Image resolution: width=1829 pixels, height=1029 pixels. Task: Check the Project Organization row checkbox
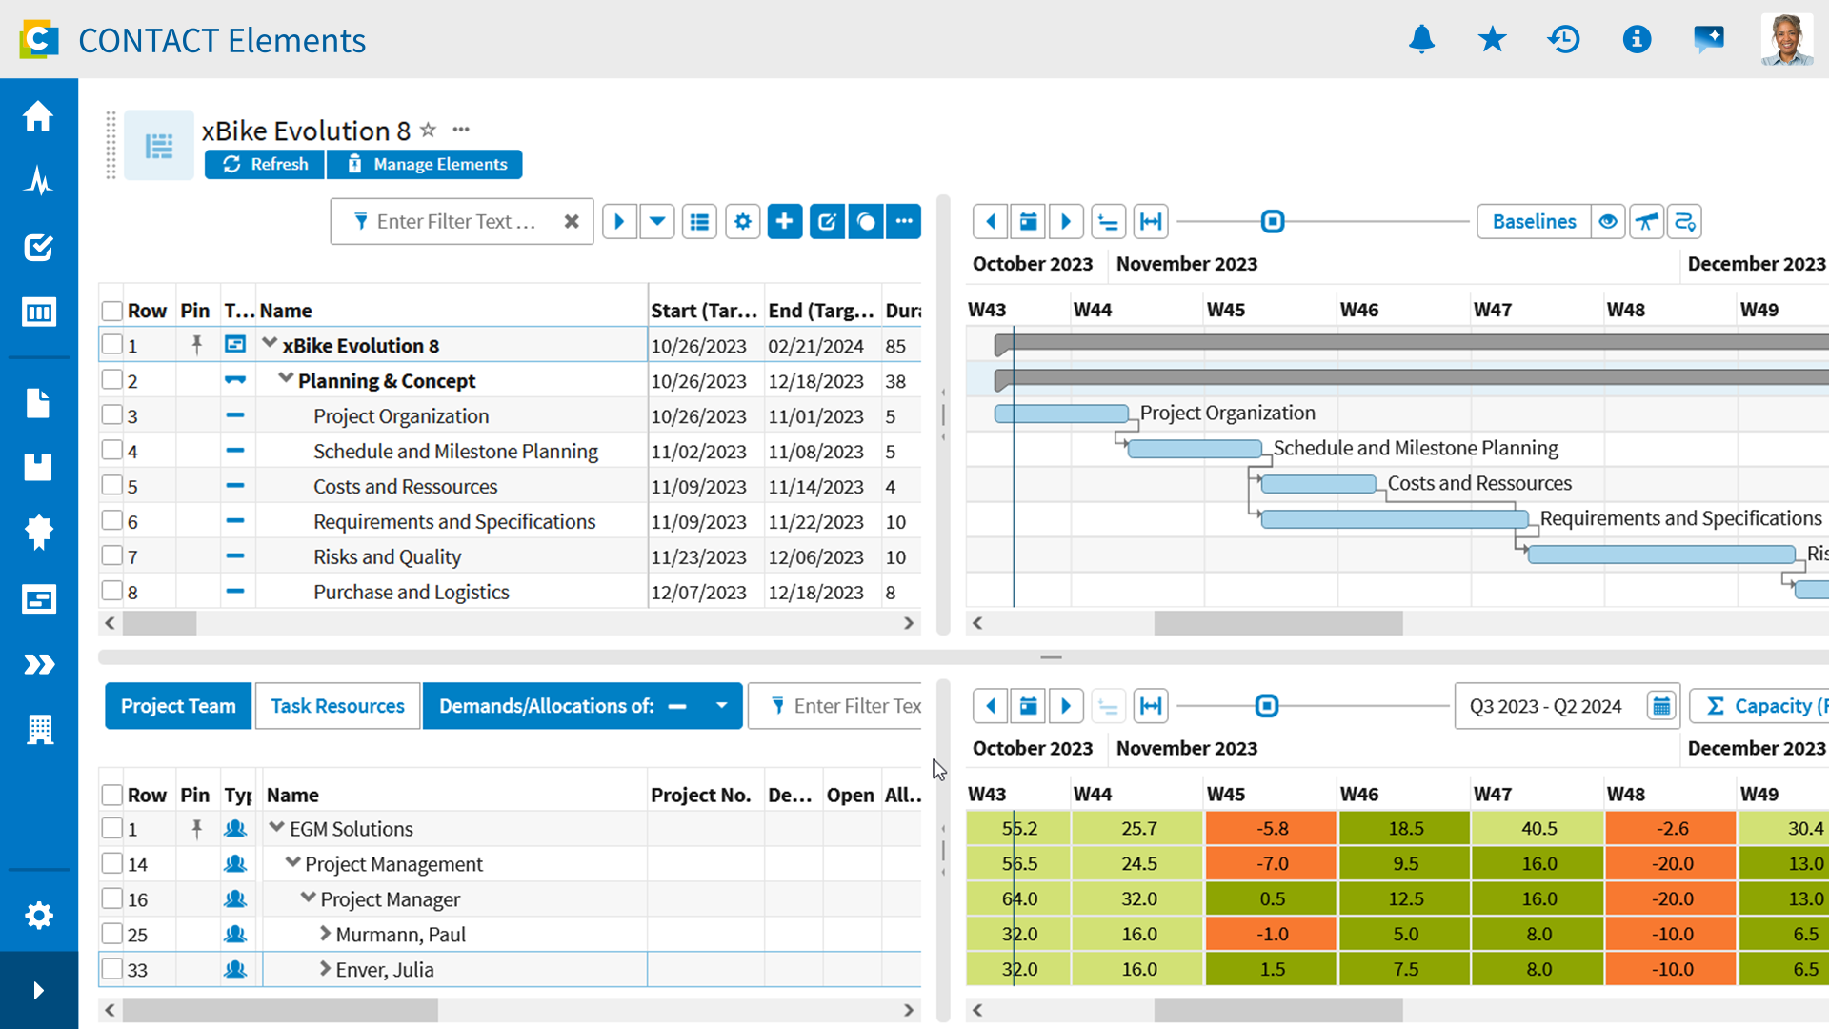coord(112,414)
